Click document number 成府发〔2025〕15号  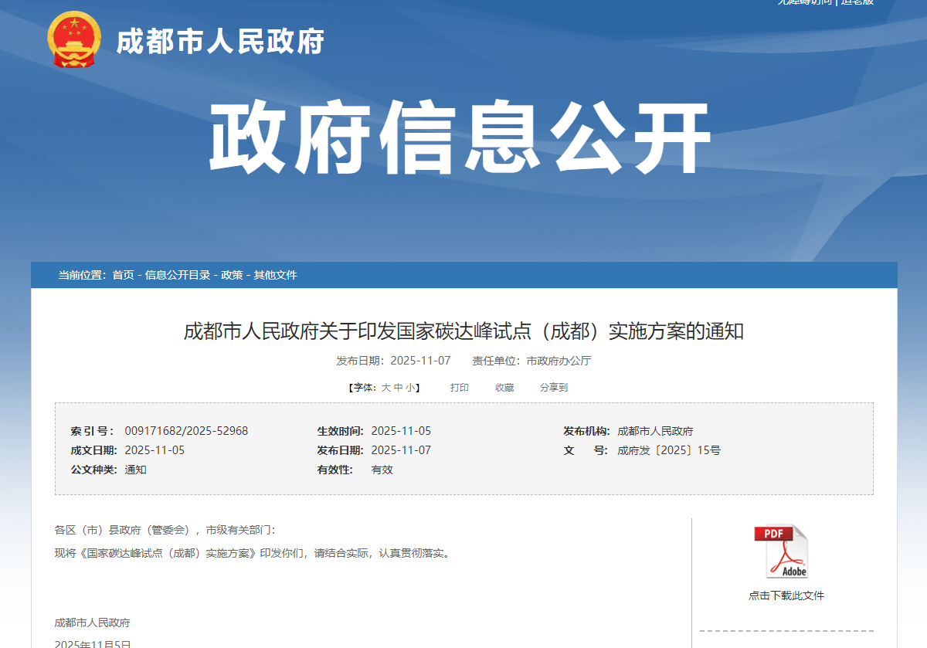(x=668, y=450)
